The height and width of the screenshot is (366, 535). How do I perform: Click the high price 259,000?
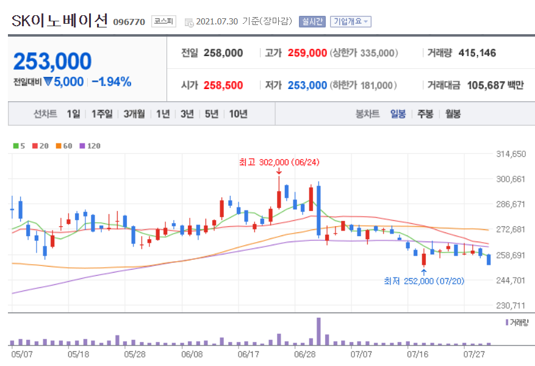307,53
